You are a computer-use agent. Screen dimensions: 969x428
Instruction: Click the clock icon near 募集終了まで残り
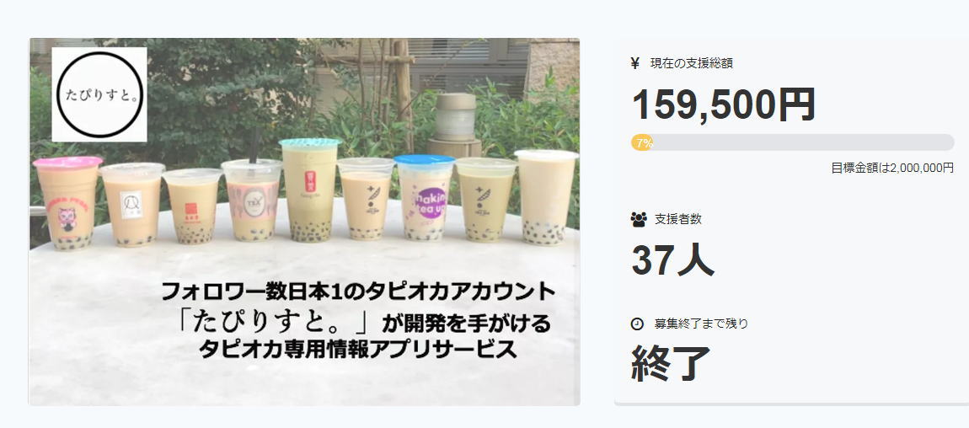point(637,324)
